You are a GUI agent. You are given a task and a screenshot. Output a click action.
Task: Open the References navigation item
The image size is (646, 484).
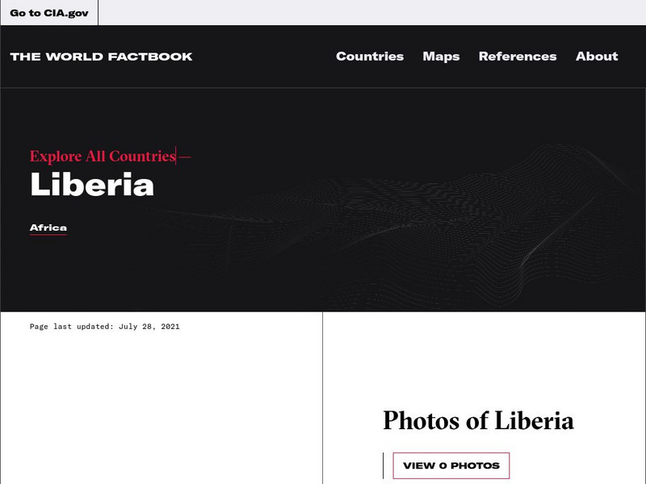(518, 56)
